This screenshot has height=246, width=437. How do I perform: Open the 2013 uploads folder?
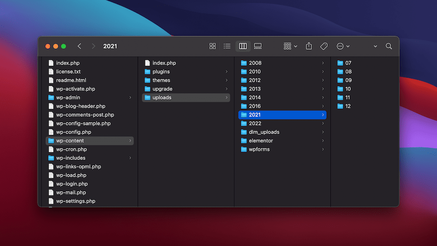point(282,89)
